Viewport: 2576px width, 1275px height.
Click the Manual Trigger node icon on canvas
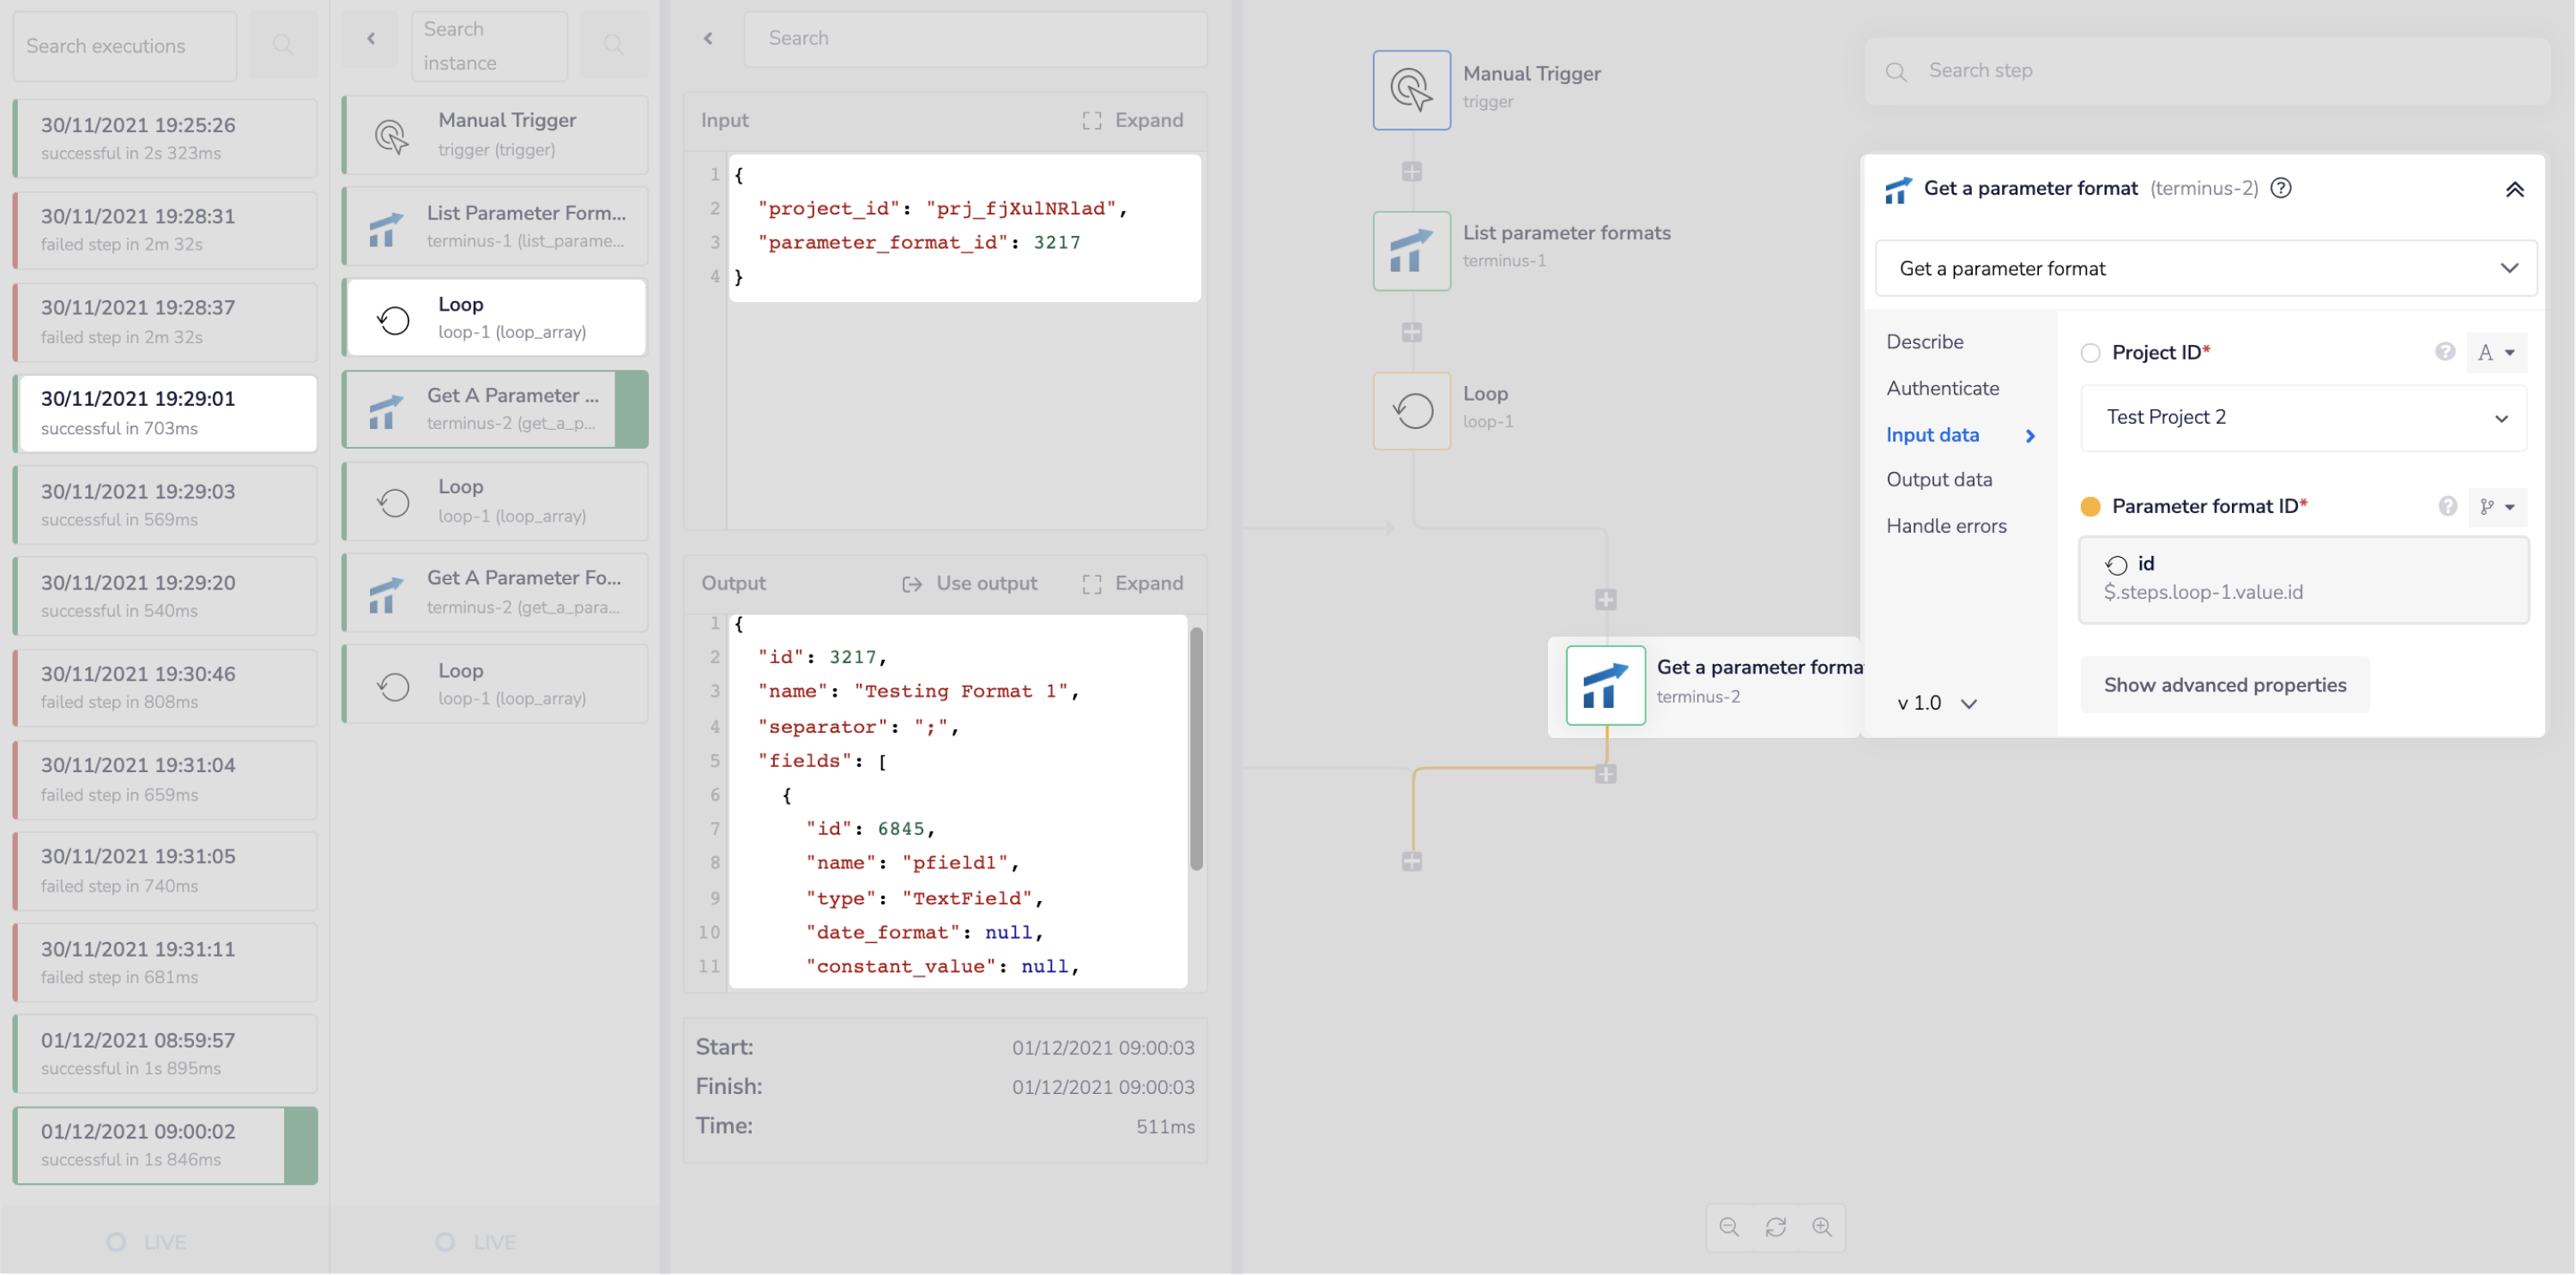(x=1411, y=90)
